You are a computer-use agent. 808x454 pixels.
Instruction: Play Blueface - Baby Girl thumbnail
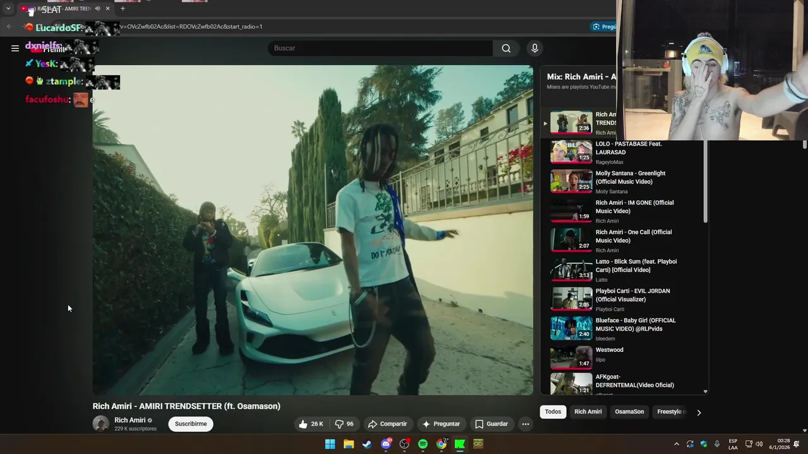(571, 329)
